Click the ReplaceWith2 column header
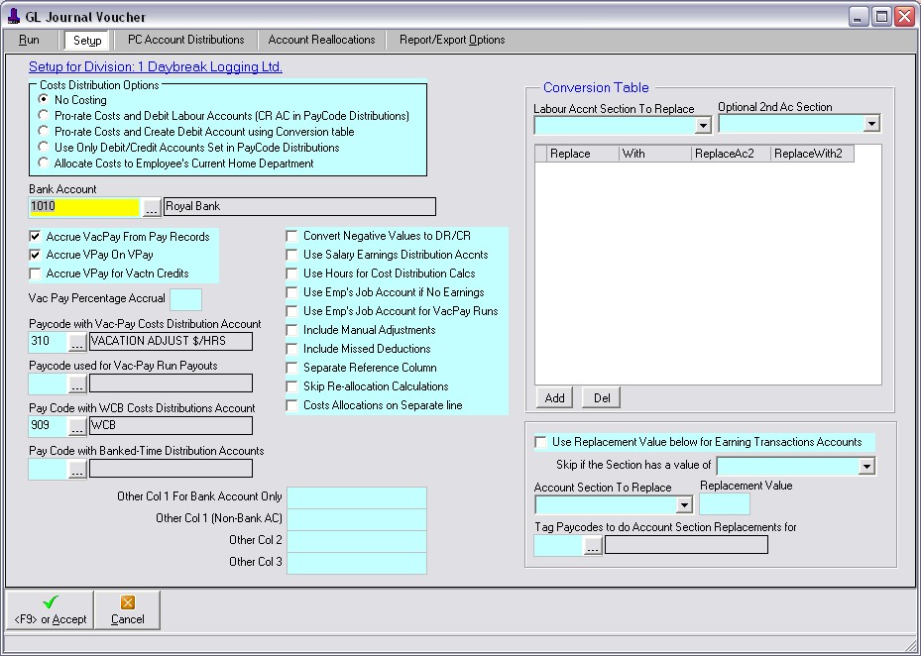Viewport: 921px width, 656px height. 812,154
